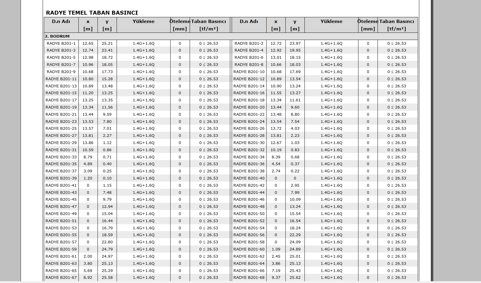The image size is (481, 283).
Task: Click cell RADYE B201-43
Action: tap(61, 192)
